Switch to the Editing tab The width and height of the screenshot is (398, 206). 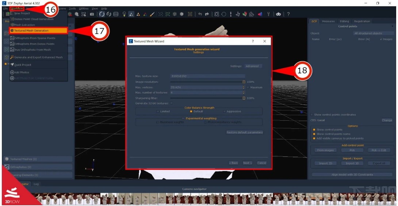344,21
